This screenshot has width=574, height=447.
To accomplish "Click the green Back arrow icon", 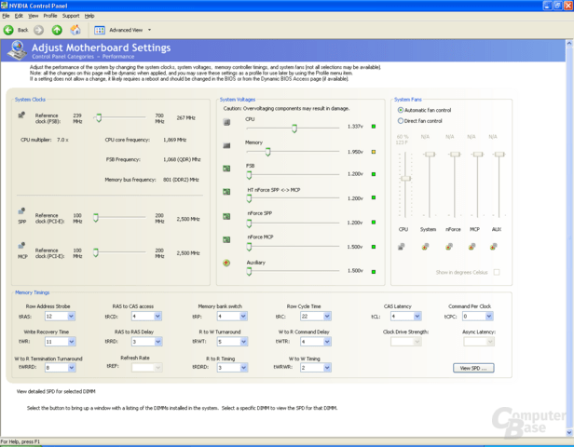I will [8, 30].
